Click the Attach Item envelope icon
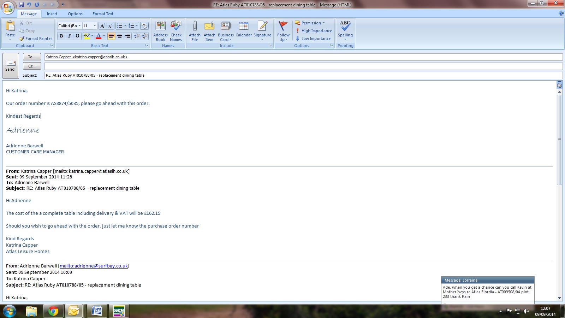 point(209,26)
